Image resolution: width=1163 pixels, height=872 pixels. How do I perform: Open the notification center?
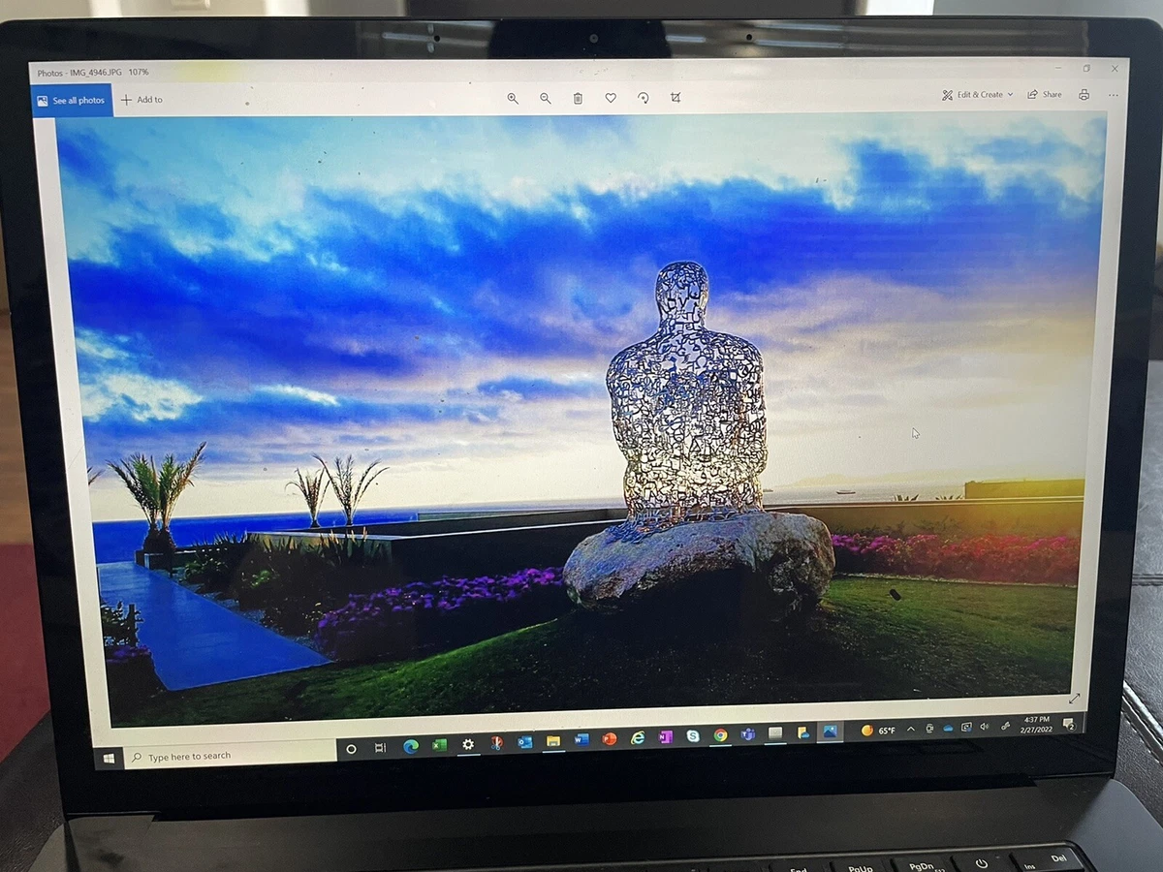[x=1069, y=723]
